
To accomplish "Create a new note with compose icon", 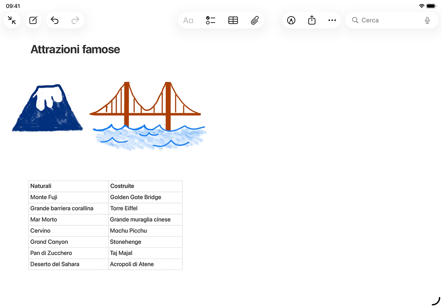I will [33, 20].
